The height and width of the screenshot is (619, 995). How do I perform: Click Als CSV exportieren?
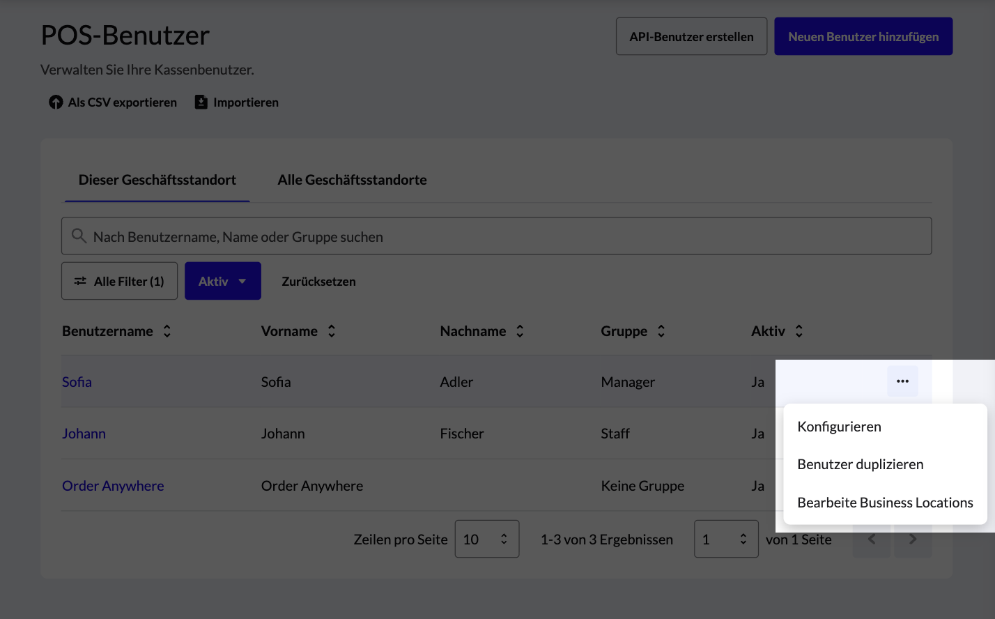pos(113,102)
